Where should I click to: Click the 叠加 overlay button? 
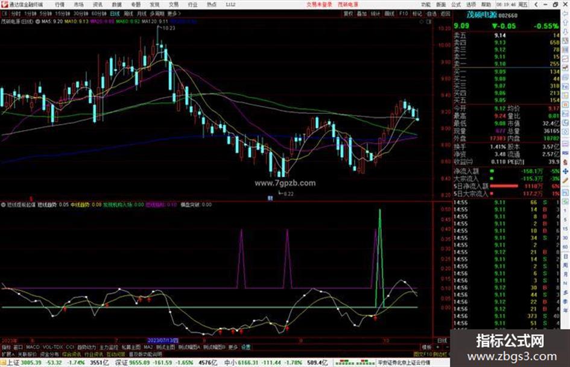click(362, 14)
